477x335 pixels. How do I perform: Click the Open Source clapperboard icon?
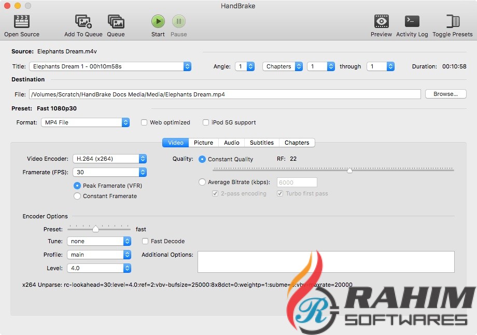22,21
